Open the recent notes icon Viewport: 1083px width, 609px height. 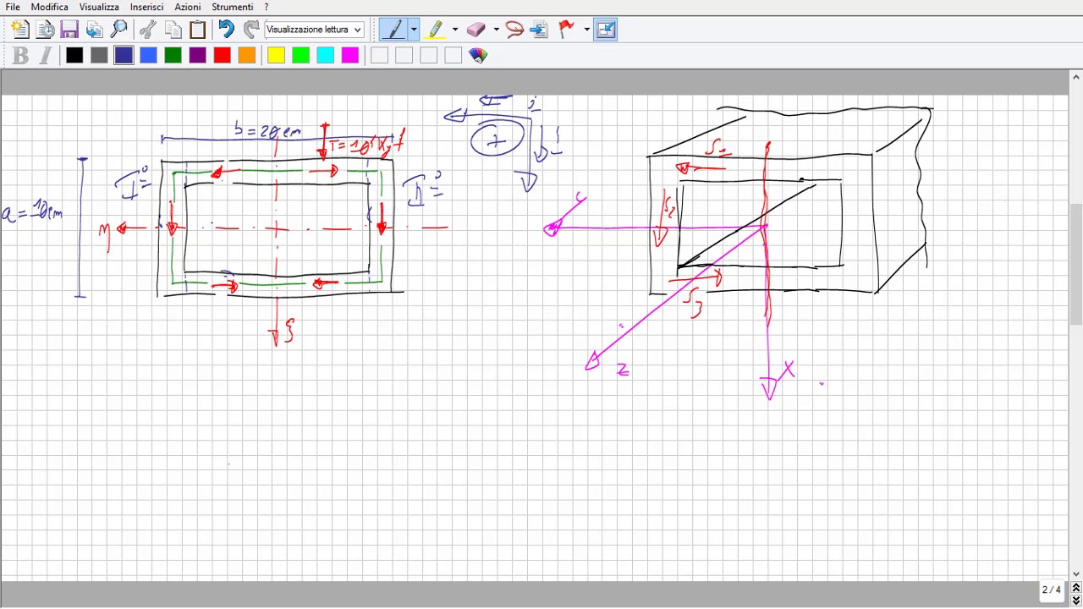coord(45,30)
